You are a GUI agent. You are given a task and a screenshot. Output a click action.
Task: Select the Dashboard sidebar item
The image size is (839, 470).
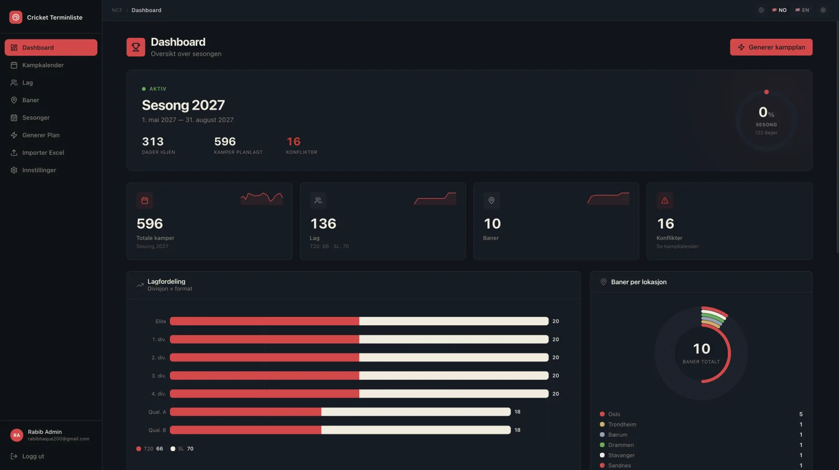click(51, 47)
